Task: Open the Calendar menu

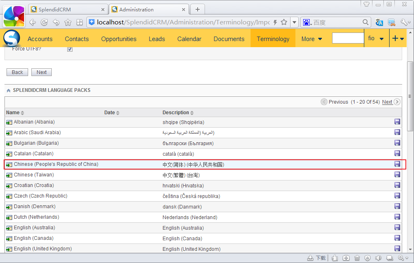Action: pyautogui.click(x=189, y=39)
